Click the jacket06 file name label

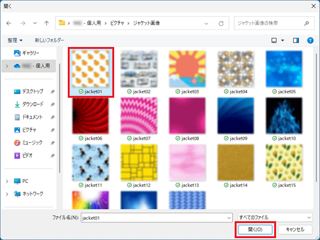[93, 138]
